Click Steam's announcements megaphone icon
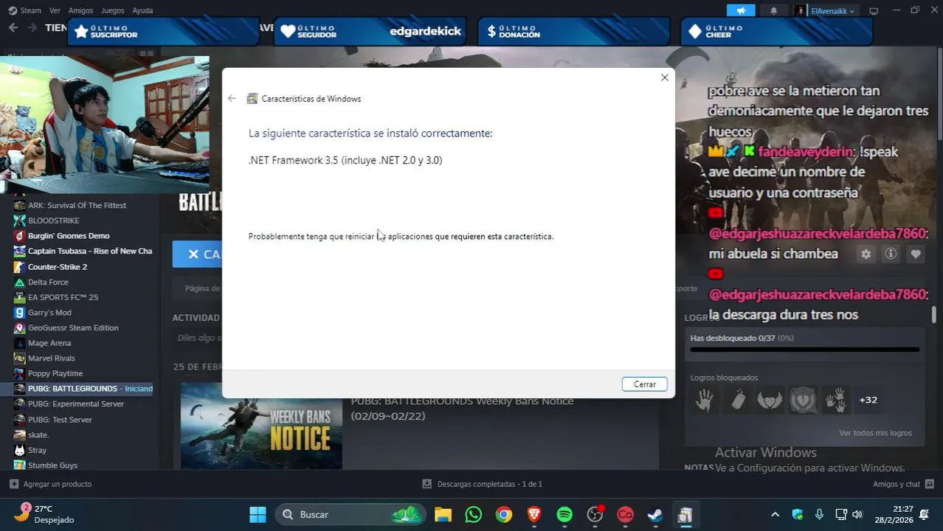943x531 pixels. tap(741, 10)
